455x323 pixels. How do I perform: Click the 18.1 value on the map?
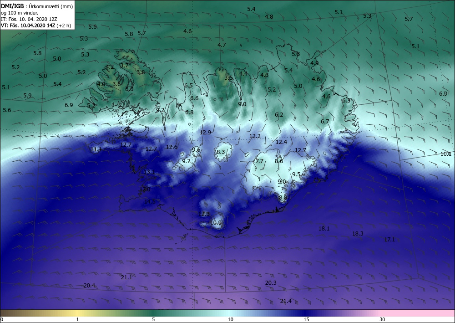coord(324,229)
